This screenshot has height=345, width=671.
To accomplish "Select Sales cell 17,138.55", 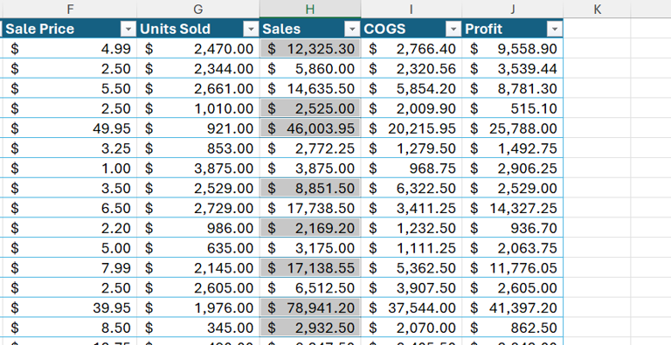I will click(x=310, y=267).
